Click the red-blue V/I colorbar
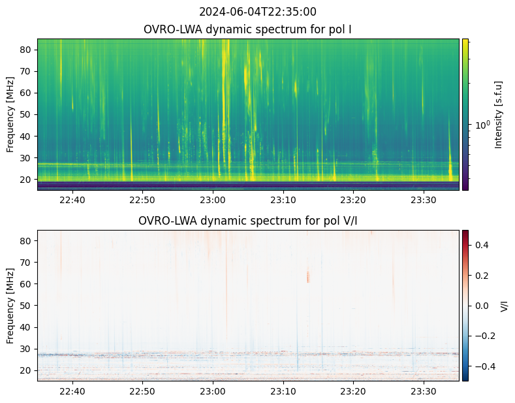The image size is (515, 403). point(465,306)
